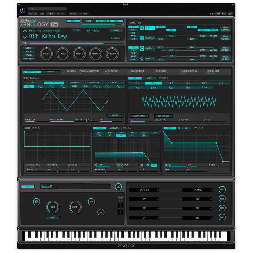This screenshot has height=253, width=253.
Task: Choose the LFO sine wave shape
Action: tap(137, 83)
